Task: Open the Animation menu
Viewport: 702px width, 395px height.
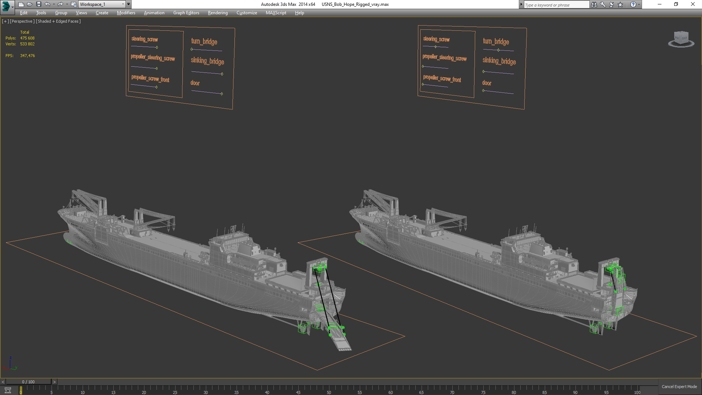Action: coord(154,13)
